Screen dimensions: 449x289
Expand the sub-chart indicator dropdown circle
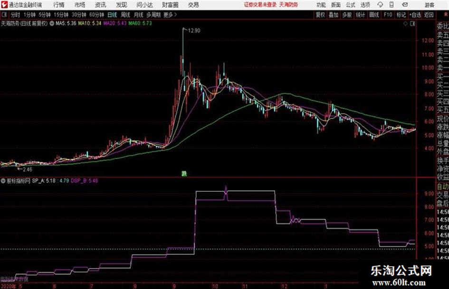tap(3, 180)
